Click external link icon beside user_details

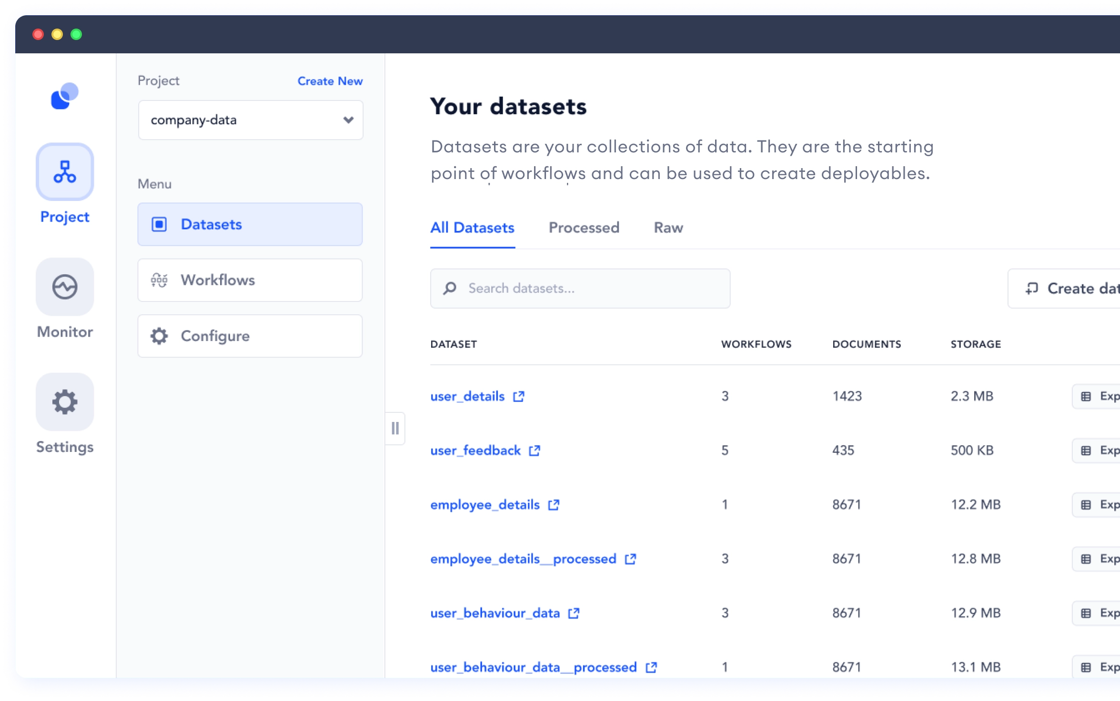(519, 396)
